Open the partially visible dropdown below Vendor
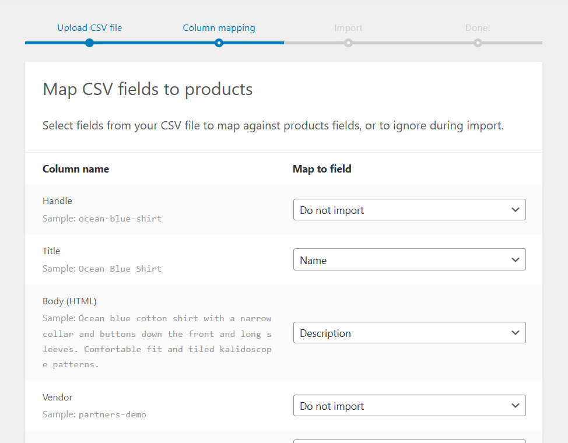The height and width of the screenshot is (443, 568). pyautogui.click(x=408, y=440)
